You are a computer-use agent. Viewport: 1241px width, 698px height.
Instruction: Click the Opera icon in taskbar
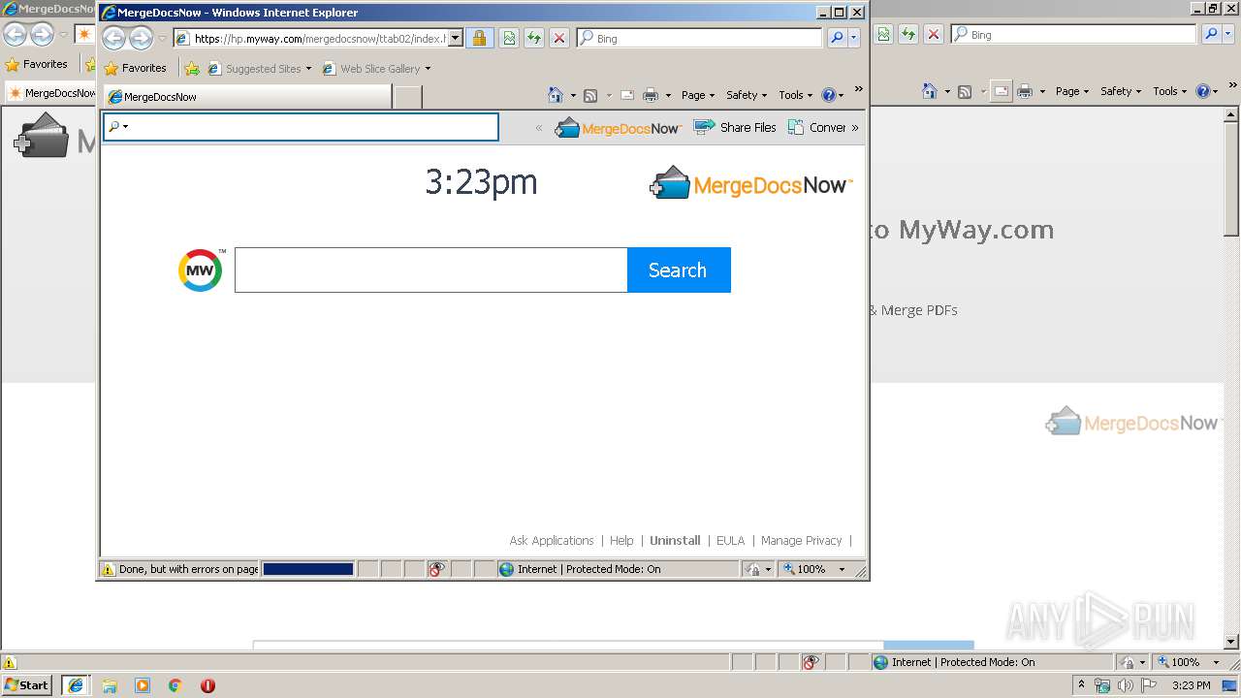coord(207,685)
